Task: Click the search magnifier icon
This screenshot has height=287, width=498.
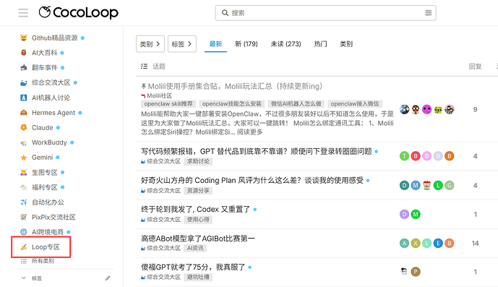Action: 225,13
